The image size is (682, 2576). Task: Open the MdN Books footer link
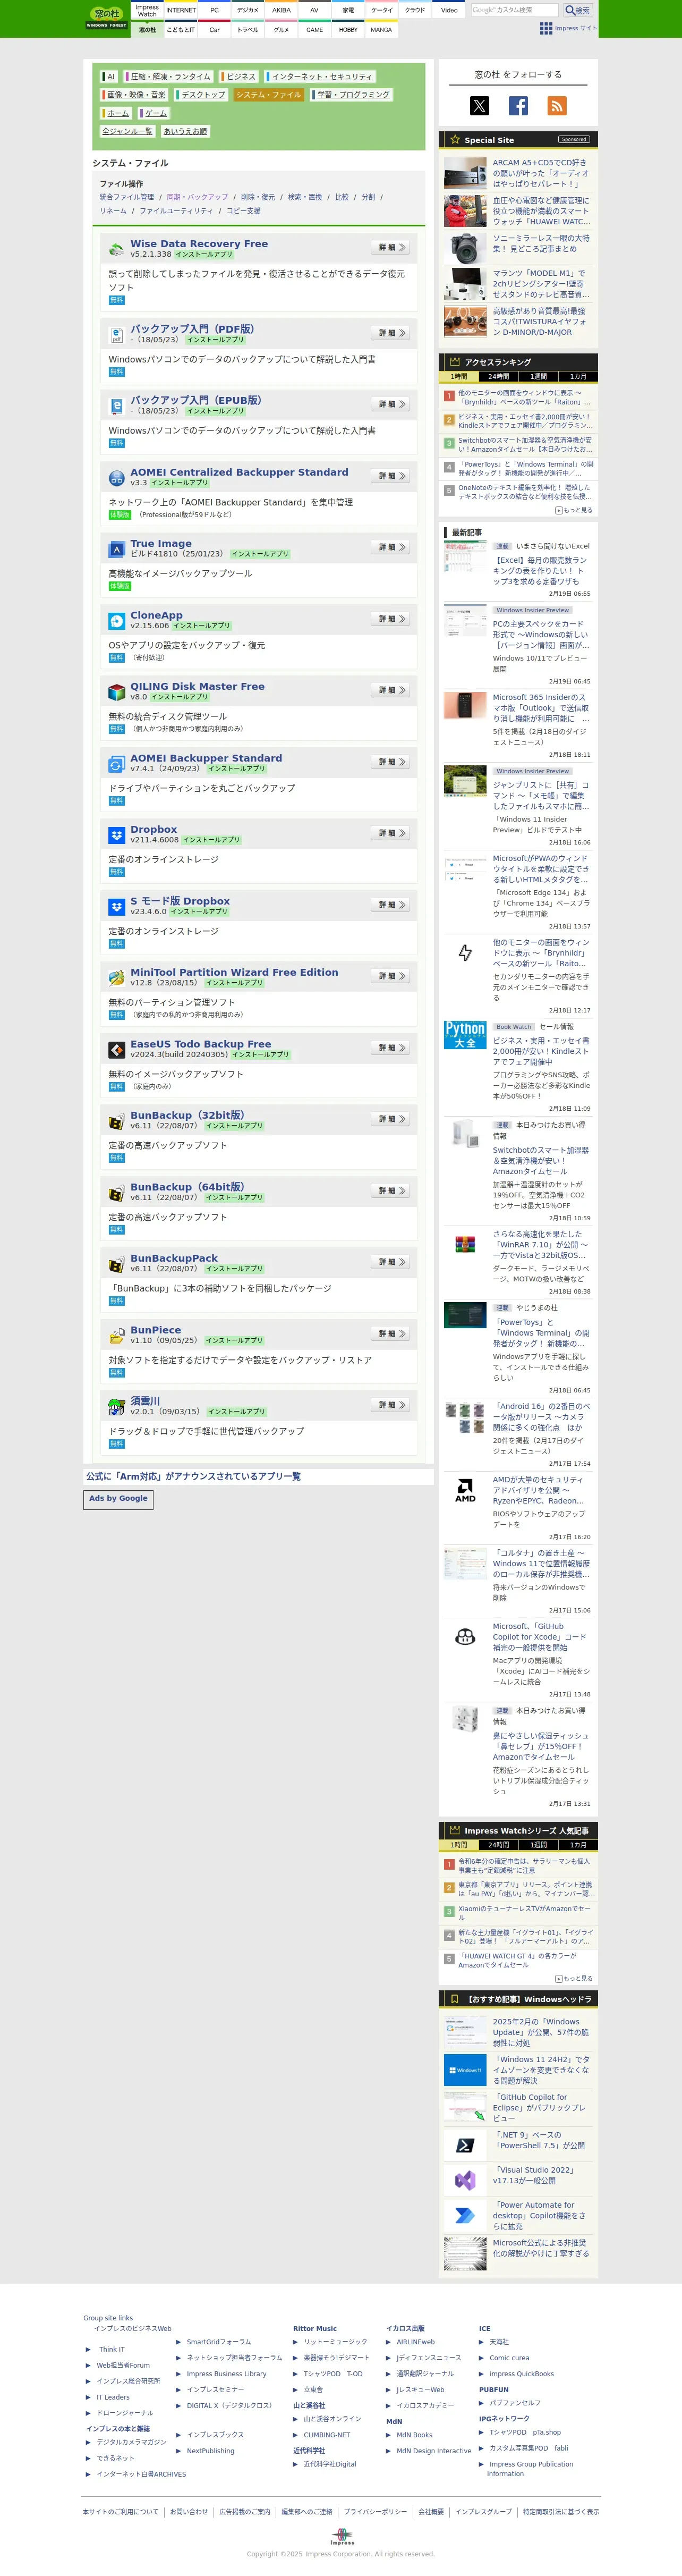point(414,2435)
